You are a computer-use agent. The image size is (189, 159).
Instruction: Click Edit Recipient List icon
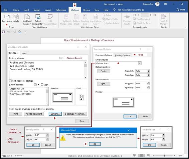pyautogui.click(x=50, y=19)
